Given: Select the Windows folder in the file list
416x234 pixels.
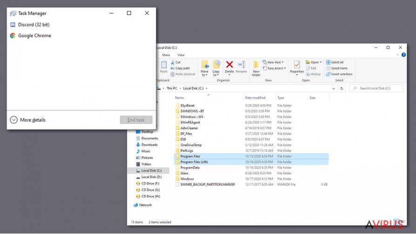Looking at the screenshot, I should [x=187, y=179].
